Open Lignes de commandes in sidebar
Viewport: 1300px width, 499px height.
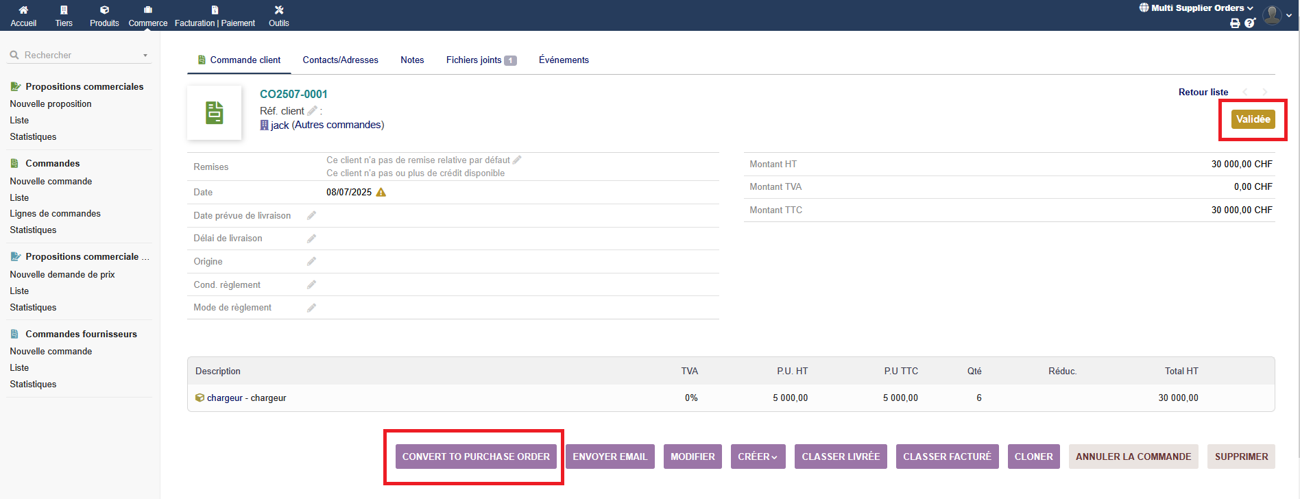(x=55, y=214)
